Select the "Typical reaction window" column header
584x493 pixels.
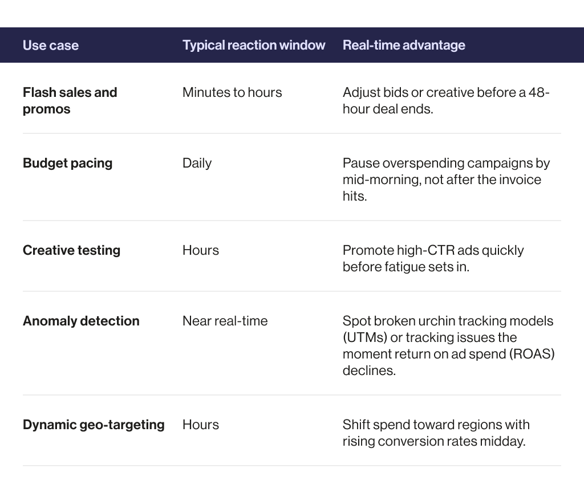point(254,46)
